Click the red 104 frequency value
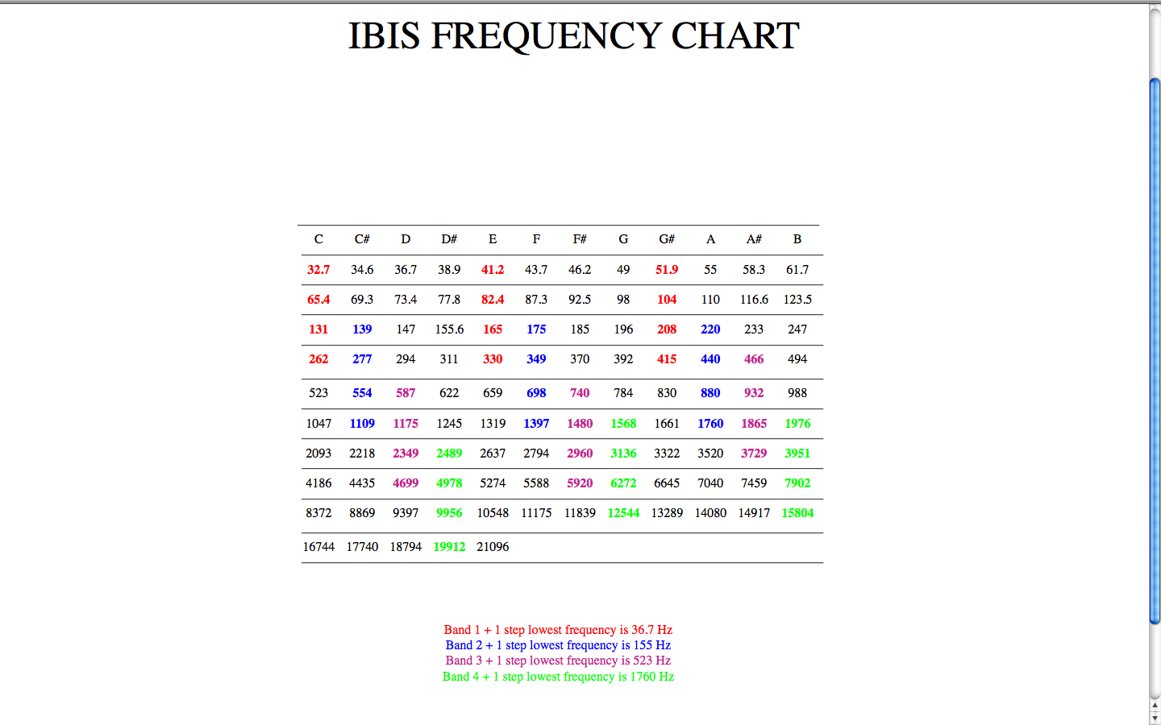The image size is (1161, 725). [x=667, y=299]
